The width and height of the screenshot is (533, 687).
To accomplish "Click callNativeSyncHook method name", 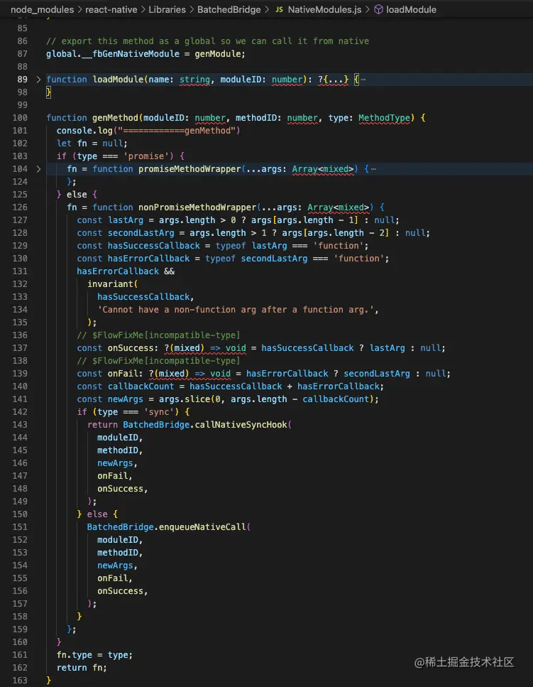I will pos(241,425).
